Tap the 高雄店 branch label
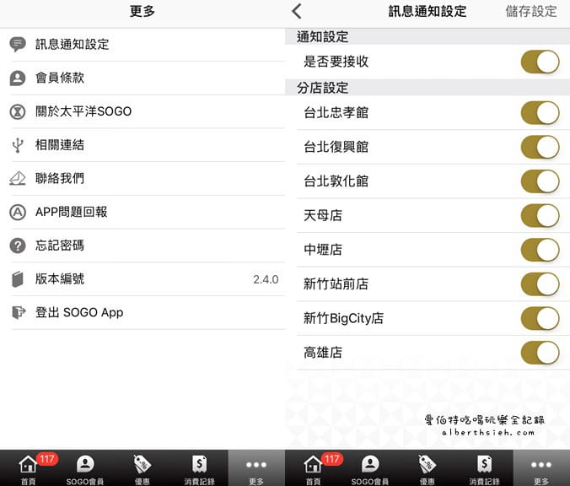The image size is (570, 486). click(x=323, y=353)
